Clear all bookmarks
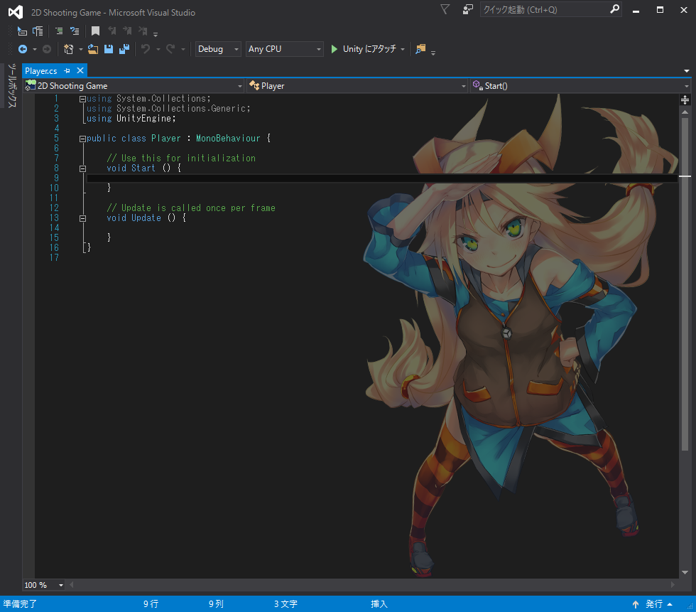 [143, 31]
